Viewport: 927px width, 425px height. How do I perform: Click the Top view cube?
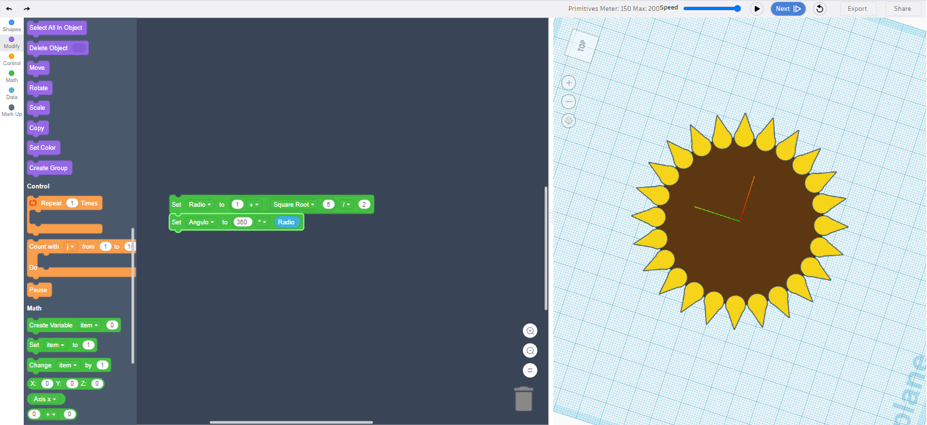click(x=581, y=46)
